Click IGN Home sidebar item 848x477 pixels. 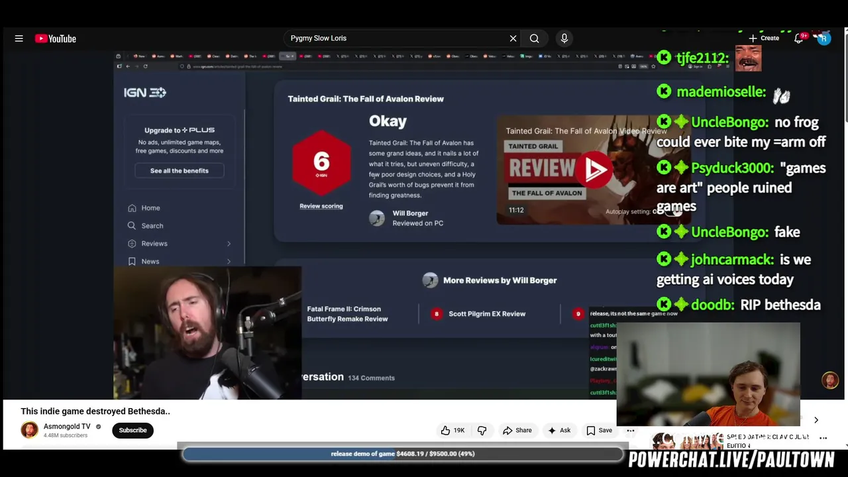[150, 208]
